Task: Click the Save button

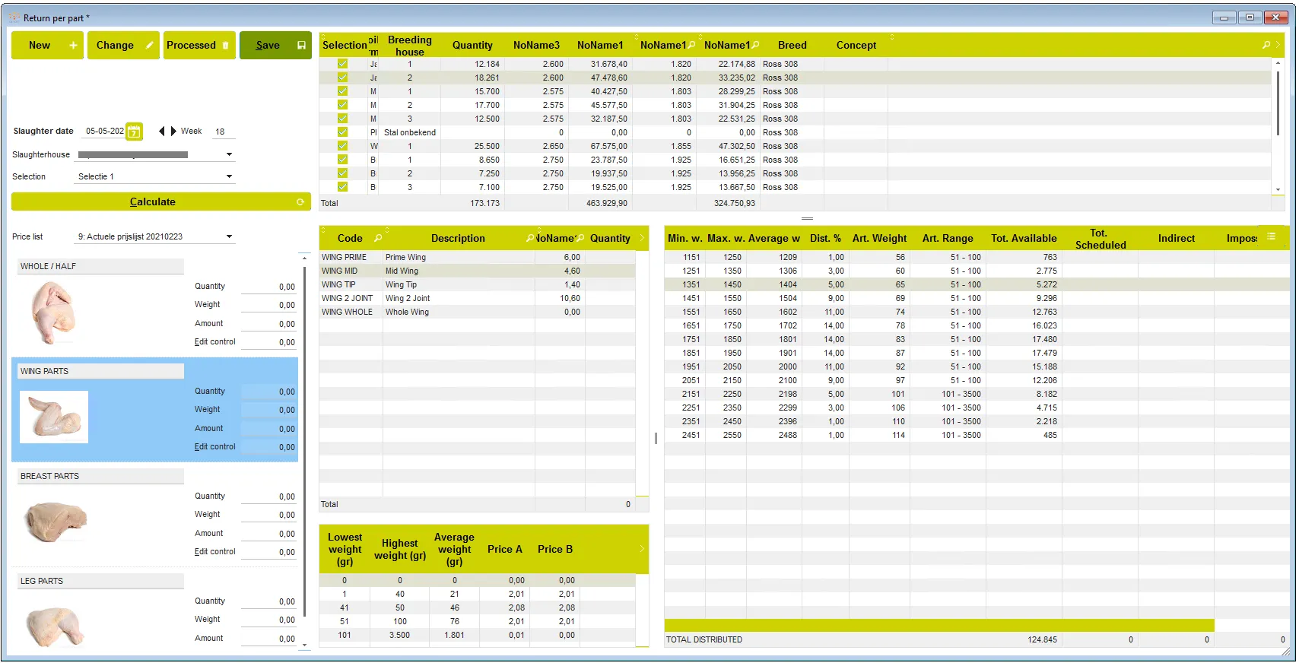Action: (x=275, y=46)
